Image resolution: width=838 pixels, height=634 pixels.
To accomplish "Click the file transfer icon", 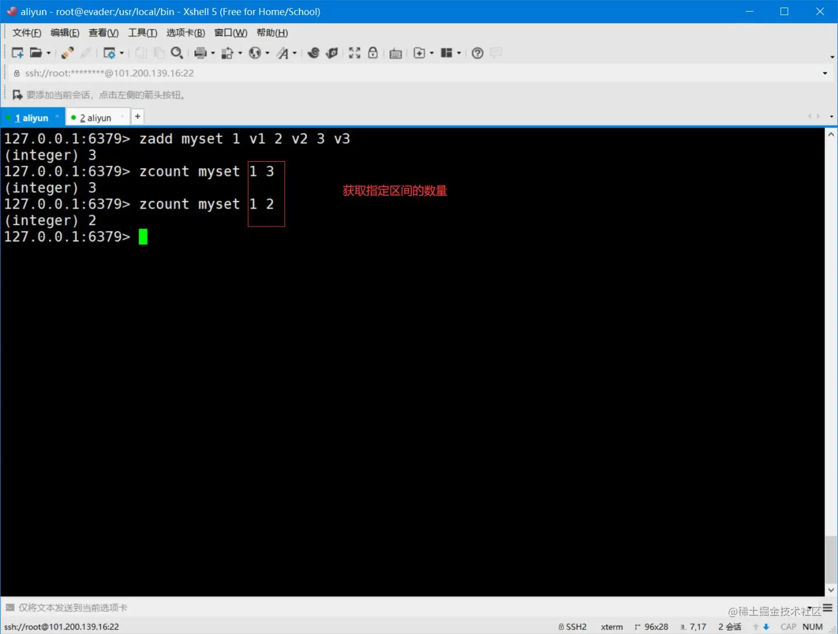I will click(x=228, y=53).
